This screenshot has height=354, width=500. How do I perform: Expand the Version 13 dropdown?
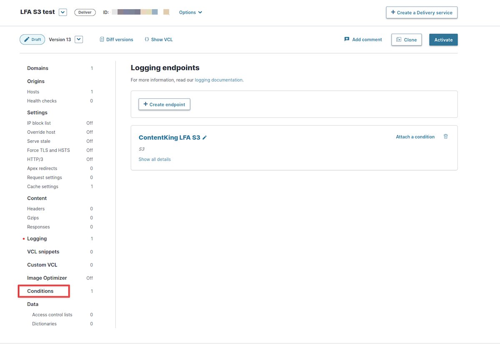[79, 40]
